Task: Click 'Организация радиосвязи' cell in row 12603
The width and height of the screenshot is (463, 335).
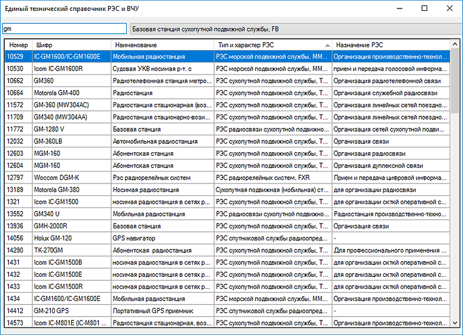Action: pos(391,153)
